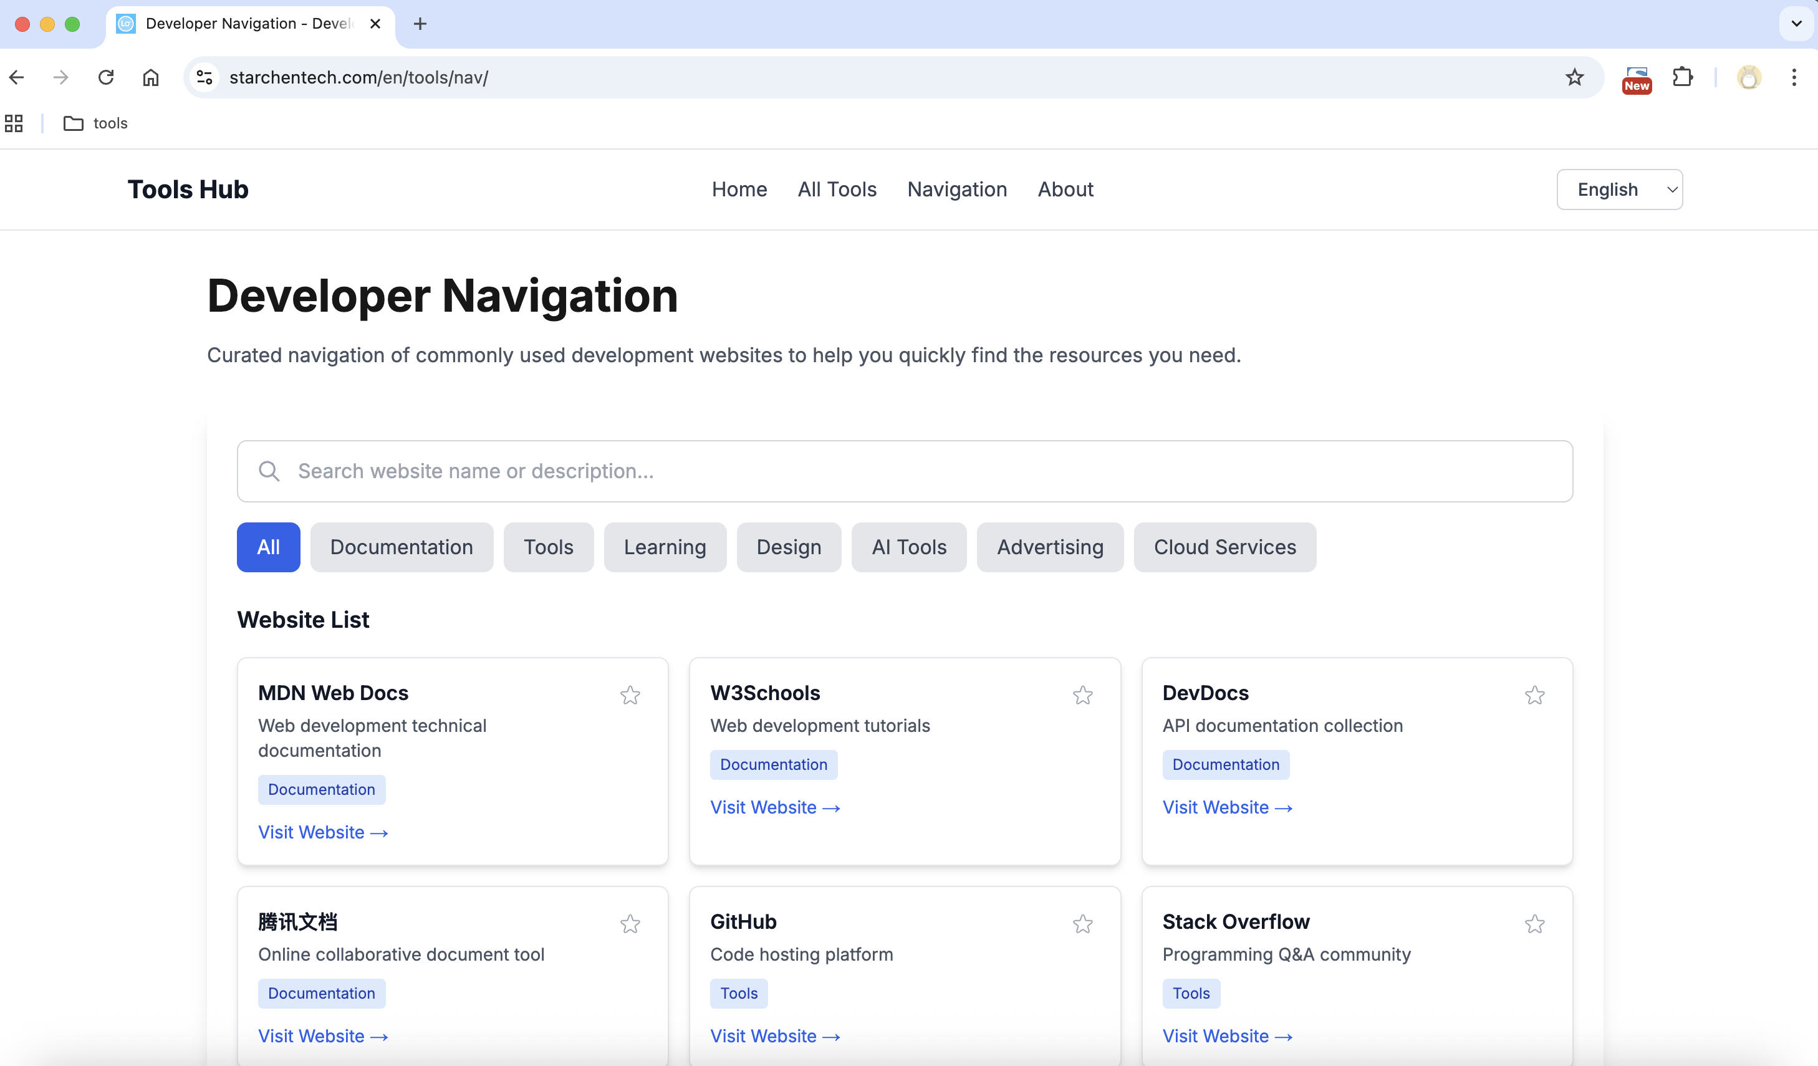Image resolution: width=1818 pixels, height=1066 pixels.
Task: Star the GitHub card as favorite
Action: [1082, 923]
